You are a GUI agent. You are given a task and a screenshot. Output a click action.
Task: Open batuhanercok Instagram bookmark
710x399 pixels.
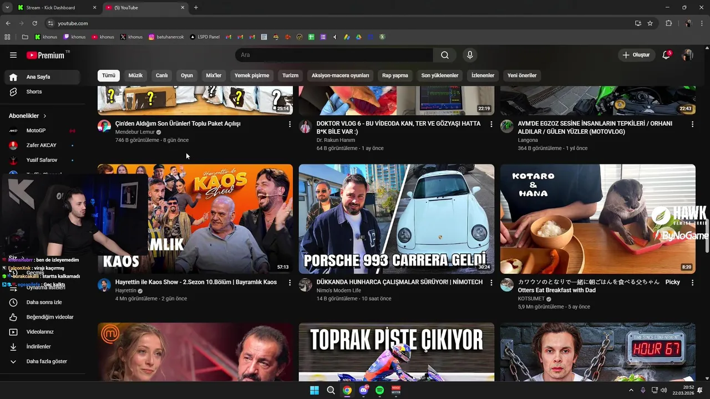click(166, 37)
